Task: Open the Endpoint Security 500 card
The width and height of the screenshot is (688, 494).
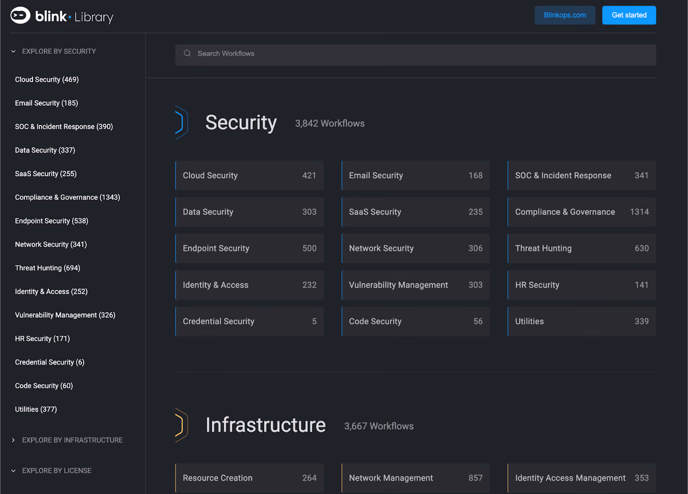Action: coord(249,249)
